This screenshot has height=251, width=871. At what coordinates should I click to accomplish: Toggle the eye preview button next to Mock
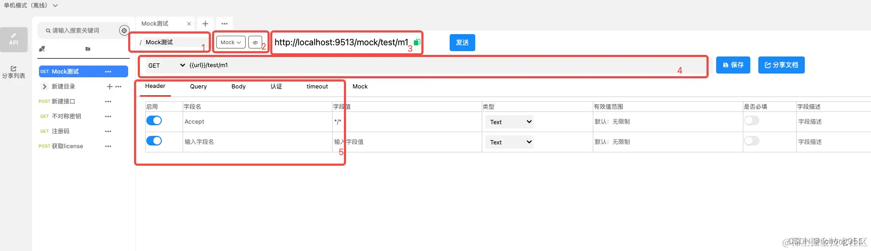click(x=255, y=43)
